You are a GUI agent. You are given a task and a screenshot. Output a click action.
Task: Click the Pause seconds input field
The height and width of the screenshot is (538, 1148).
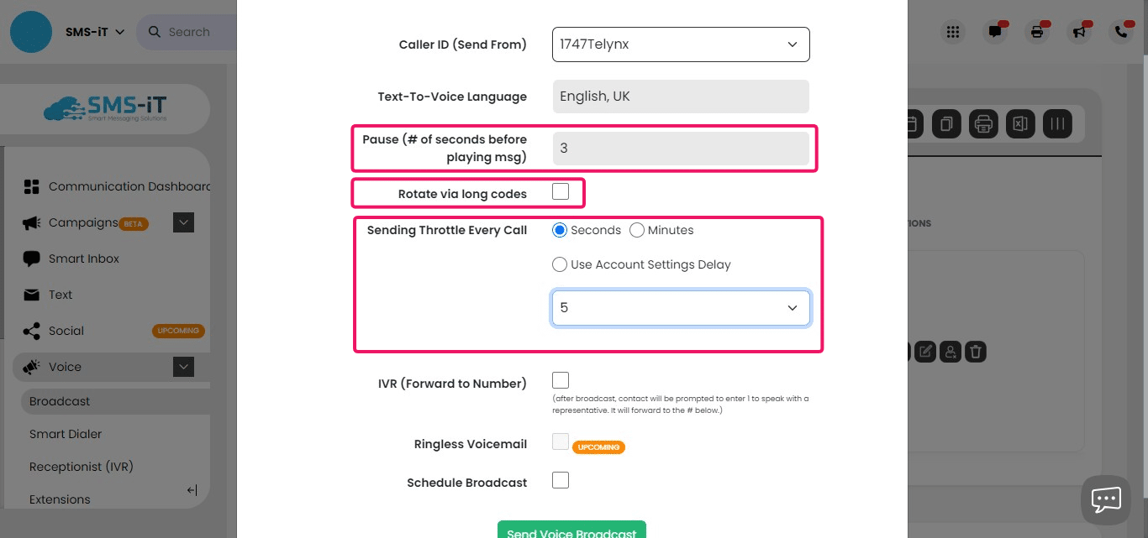pyautogui.click(x=681, y=149)
